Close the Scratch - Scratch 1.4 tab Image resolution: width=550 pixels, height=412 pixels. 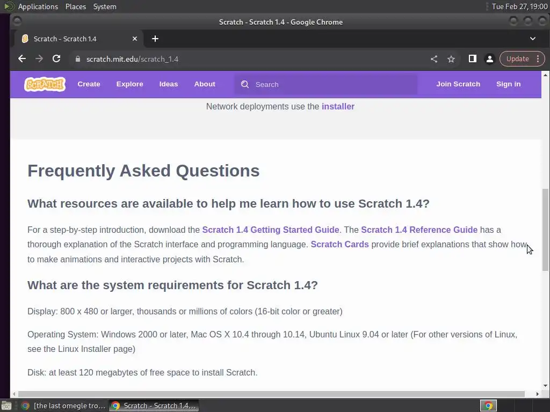135,39
